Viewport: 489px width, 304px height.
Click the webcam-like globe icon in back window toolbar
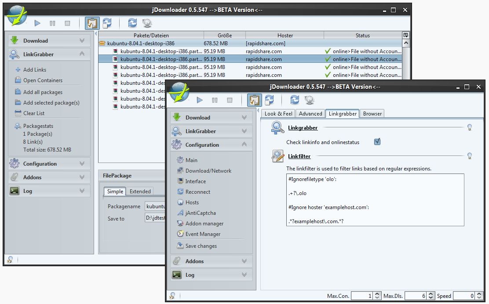click(x=147, y=23)
